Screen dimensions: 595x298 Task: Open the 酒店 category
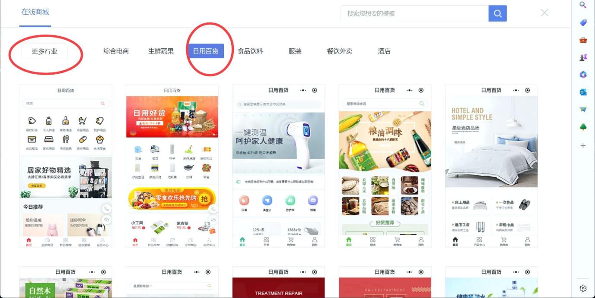pos(384,51)
